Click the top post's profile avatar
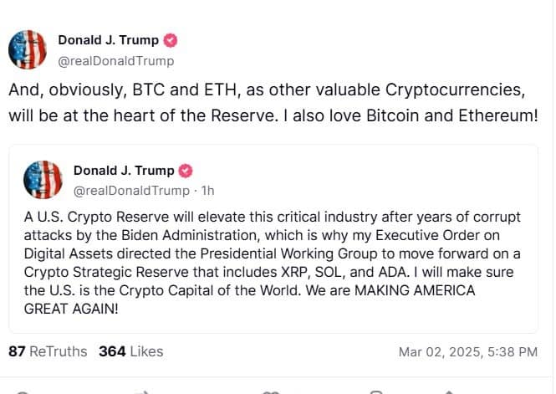This screenshot has height=394, width=556. [28, 49]
